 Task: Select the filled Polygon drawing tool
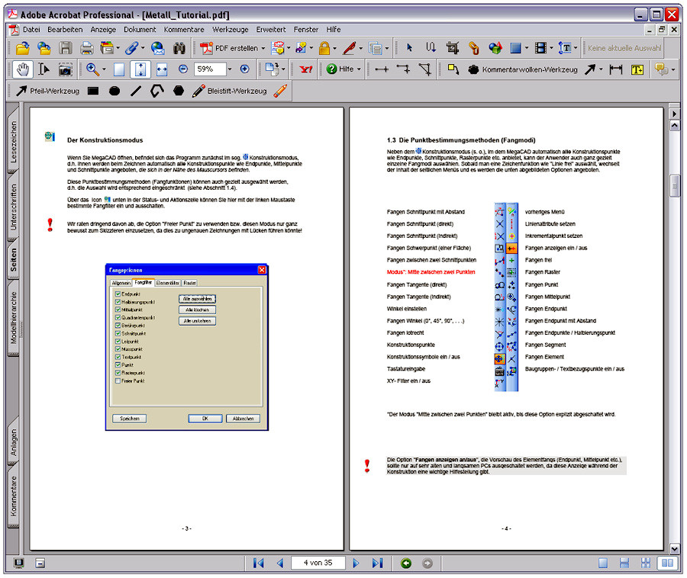(x=179, y=91)
